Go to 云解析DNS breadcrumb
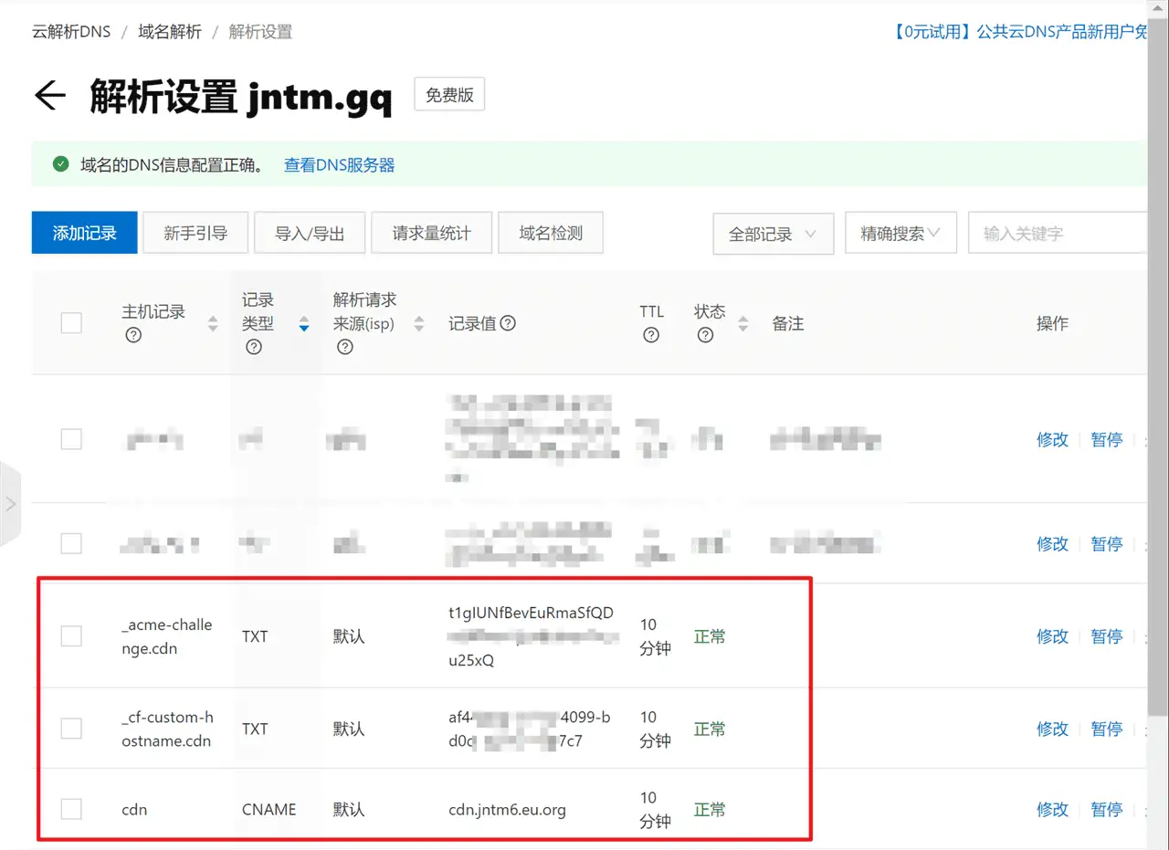Image resolution: width=1169 pixels, height=850 pixels. tap(71, 32)
